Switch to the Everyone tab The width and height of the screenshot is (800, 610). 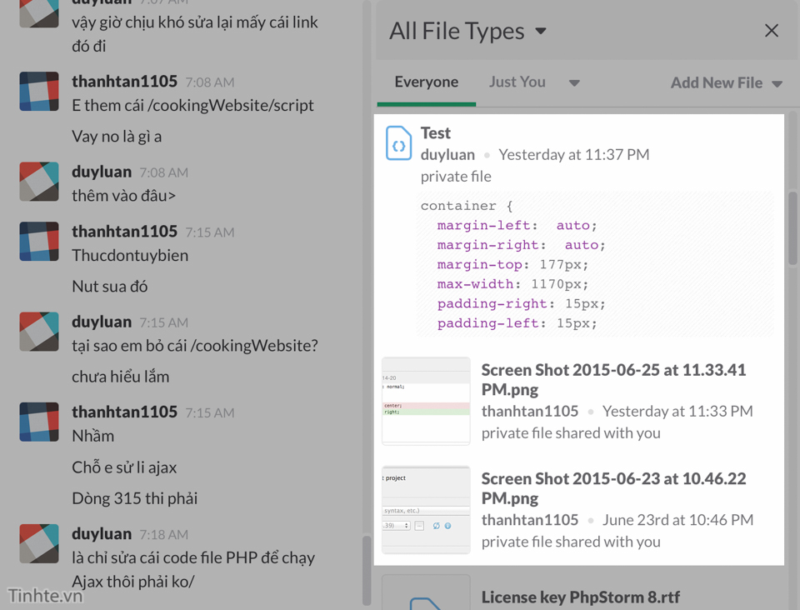[427, 82]
